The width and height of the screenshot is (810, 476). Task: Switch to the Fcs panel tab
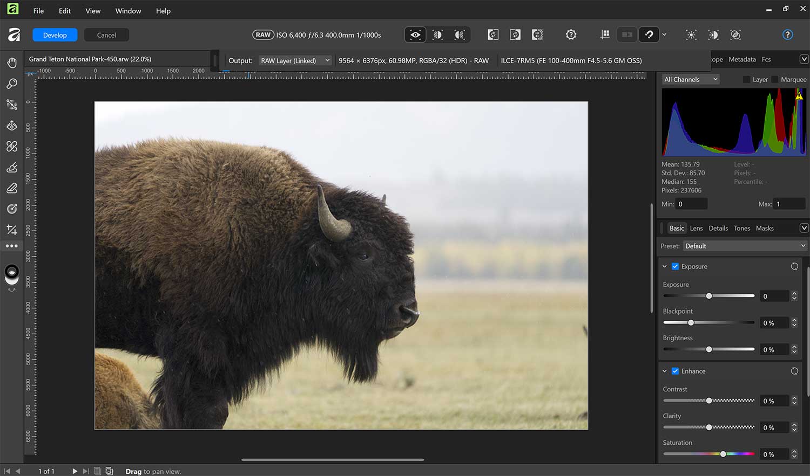click(766, 59)
